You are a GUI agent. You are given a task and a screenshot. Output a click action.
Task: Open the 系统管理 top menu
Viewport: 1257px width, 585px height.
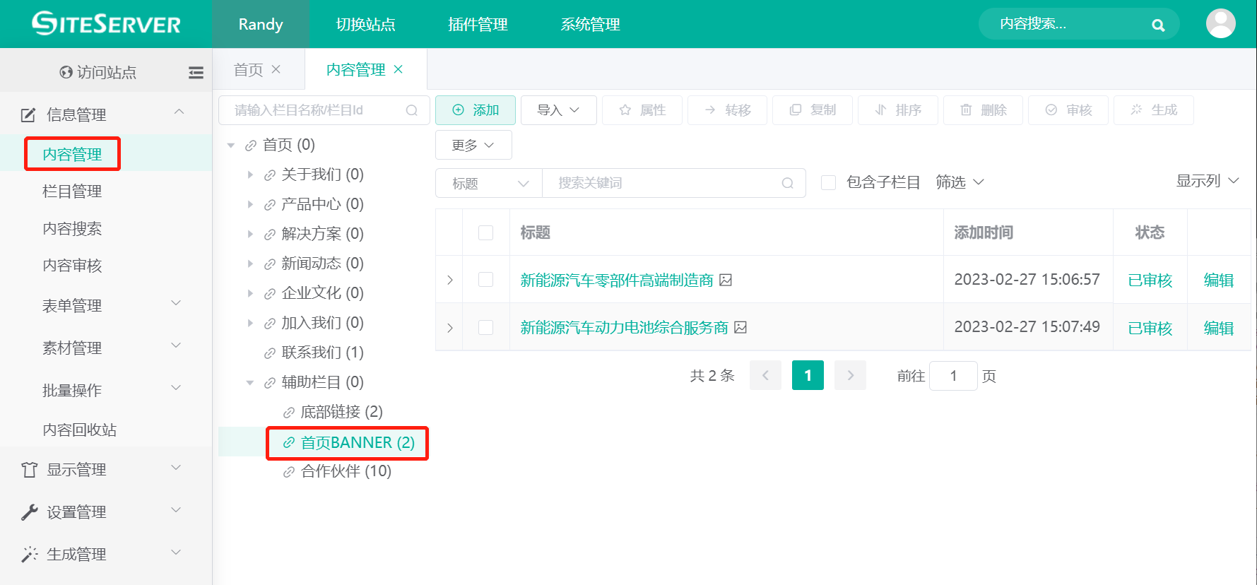pos(590,24)
